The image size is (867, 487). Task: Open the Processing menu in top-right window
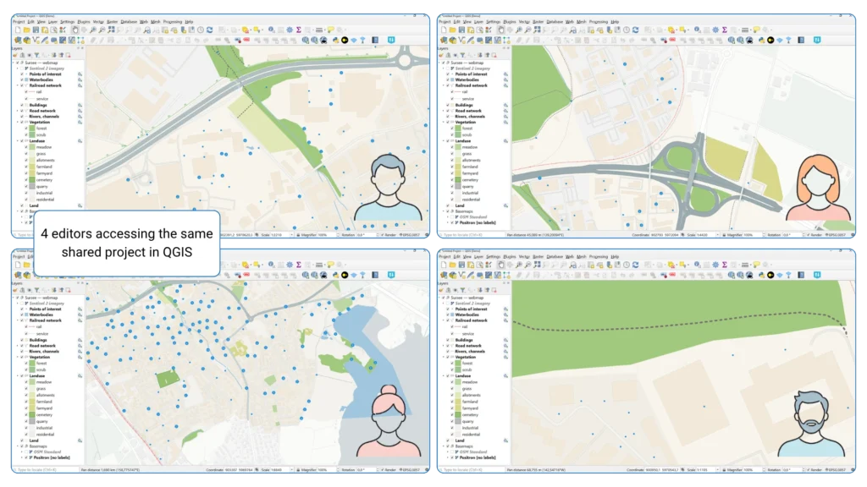598,21
